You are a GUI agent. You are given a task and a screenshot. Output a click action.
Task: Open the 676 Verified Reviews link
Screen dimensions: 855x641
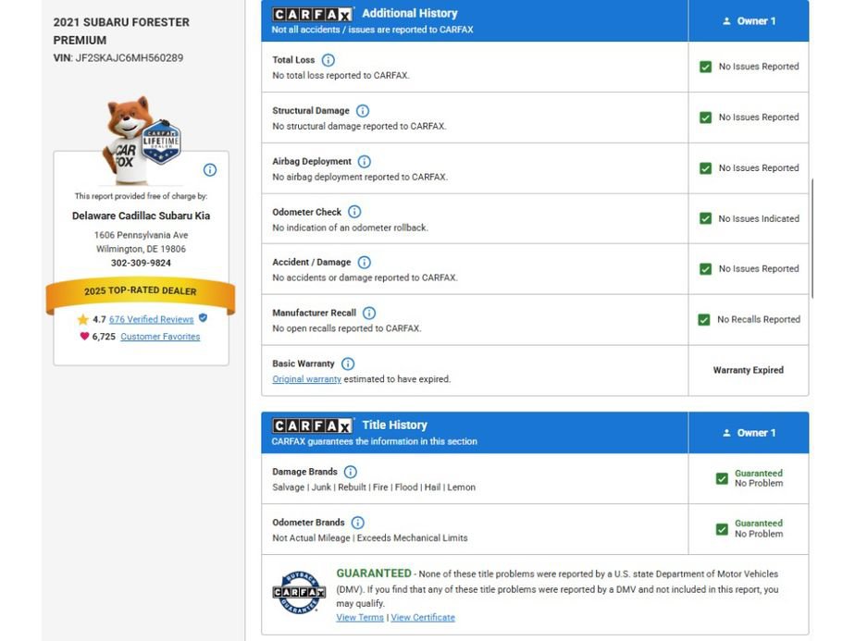[151, 319]
